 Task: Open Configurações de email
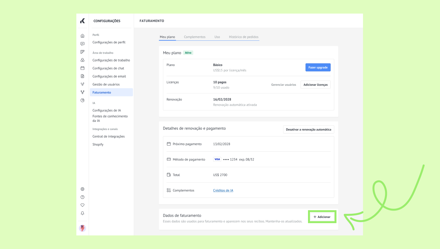point(109,76)
